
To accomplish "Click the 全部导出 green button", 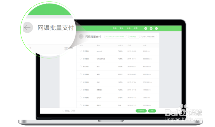I will [141, 111].
